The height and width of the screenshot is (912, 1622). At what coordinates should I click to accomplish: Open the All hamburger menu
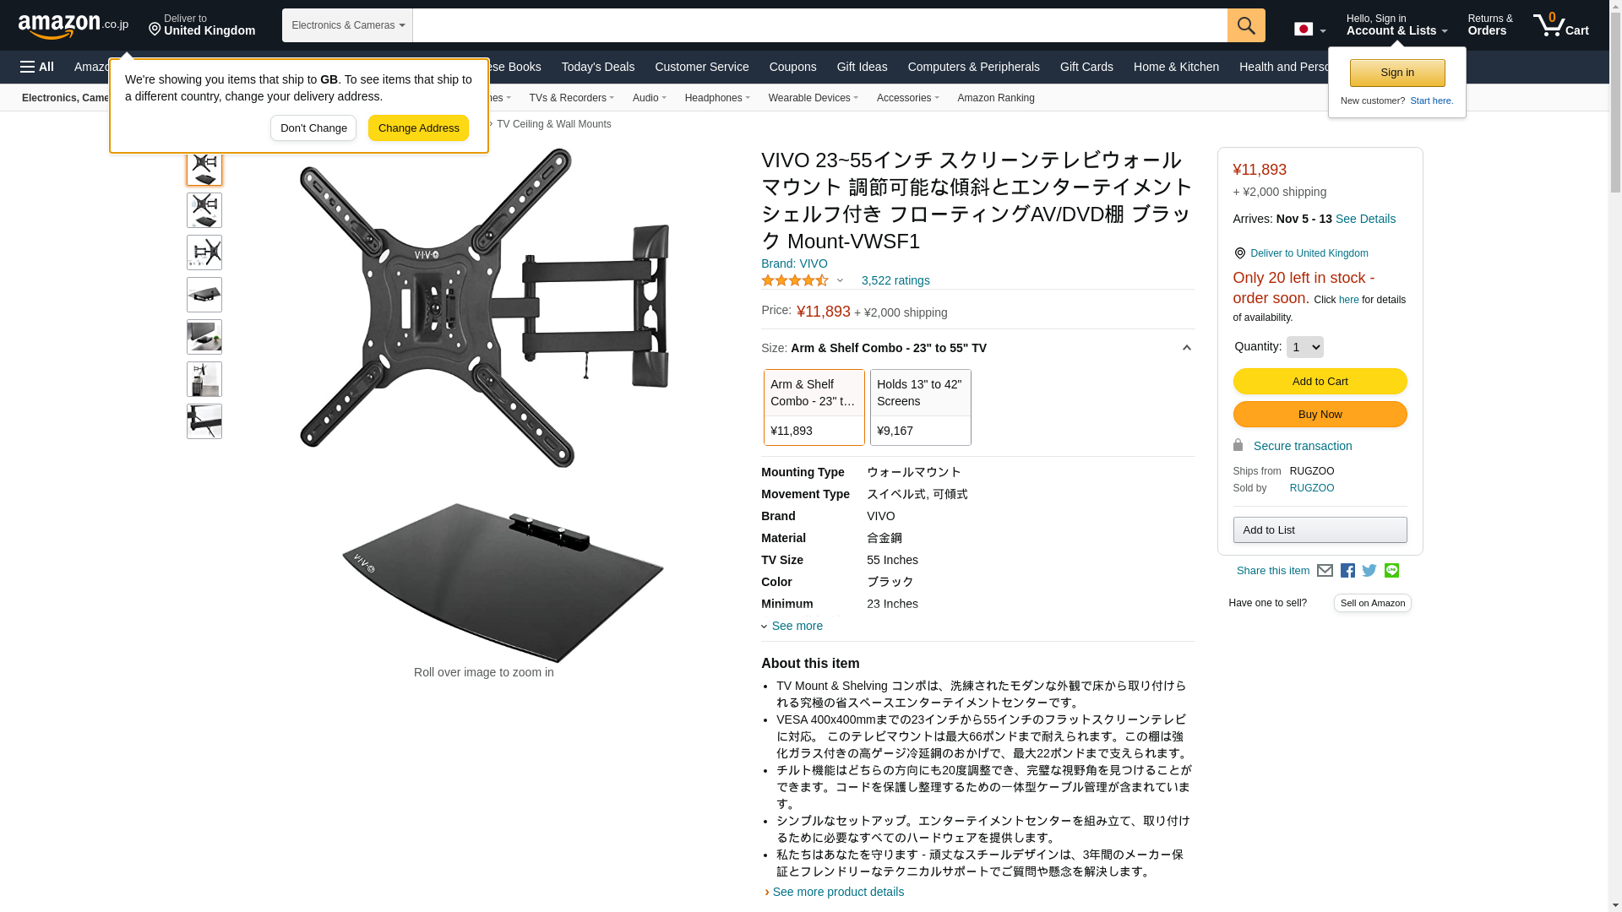coord(37,67)
